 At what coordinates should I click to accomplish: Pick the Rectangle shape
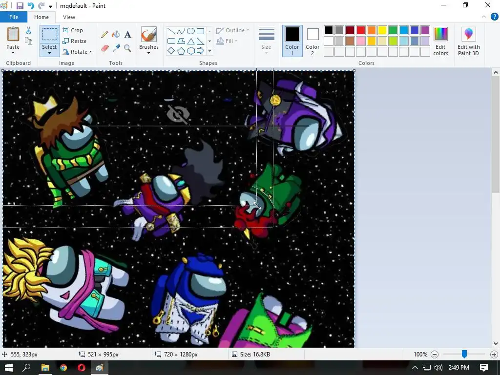(x=200, y=31)
